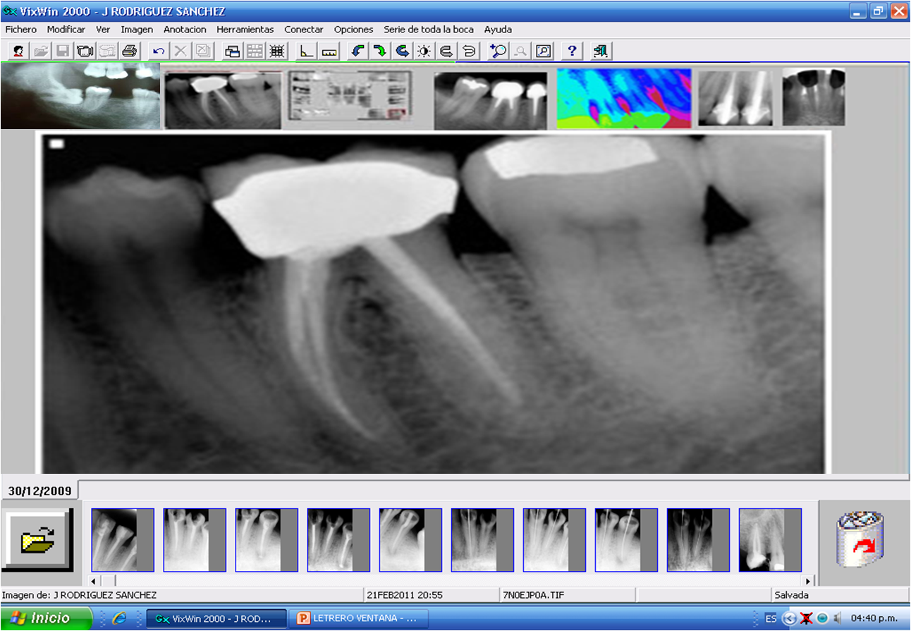Click the thumbnail strip right scroll arrow
Image resolution: width=911 pixels, height=631 pixels.
point(808,581)
